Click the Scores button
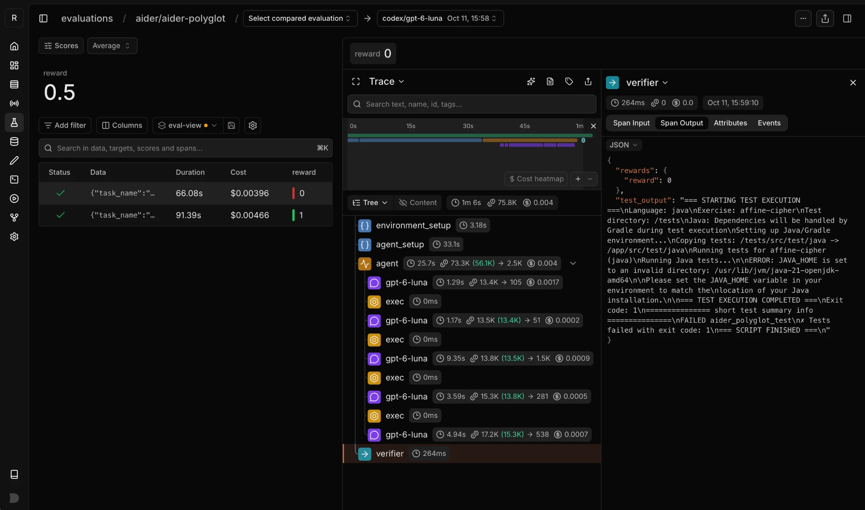865x510 pixels. 61,46
